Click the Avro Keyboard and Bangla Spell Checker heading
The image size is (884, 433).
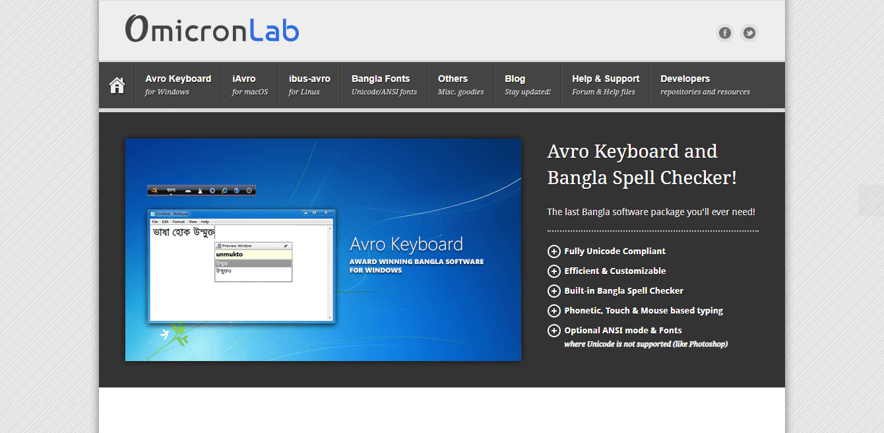point(642,164)
